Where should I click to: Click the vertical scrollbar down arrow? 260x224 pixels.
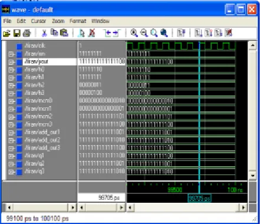pos(252,175)
